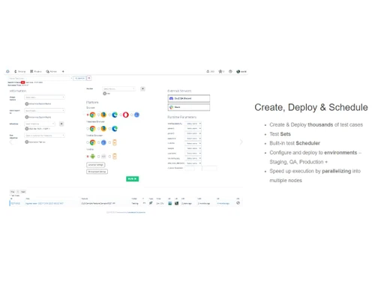Screen dimensions: 375x281
Task: Open the last Runtime Parameters dropdown
Action: pos(193,163)
